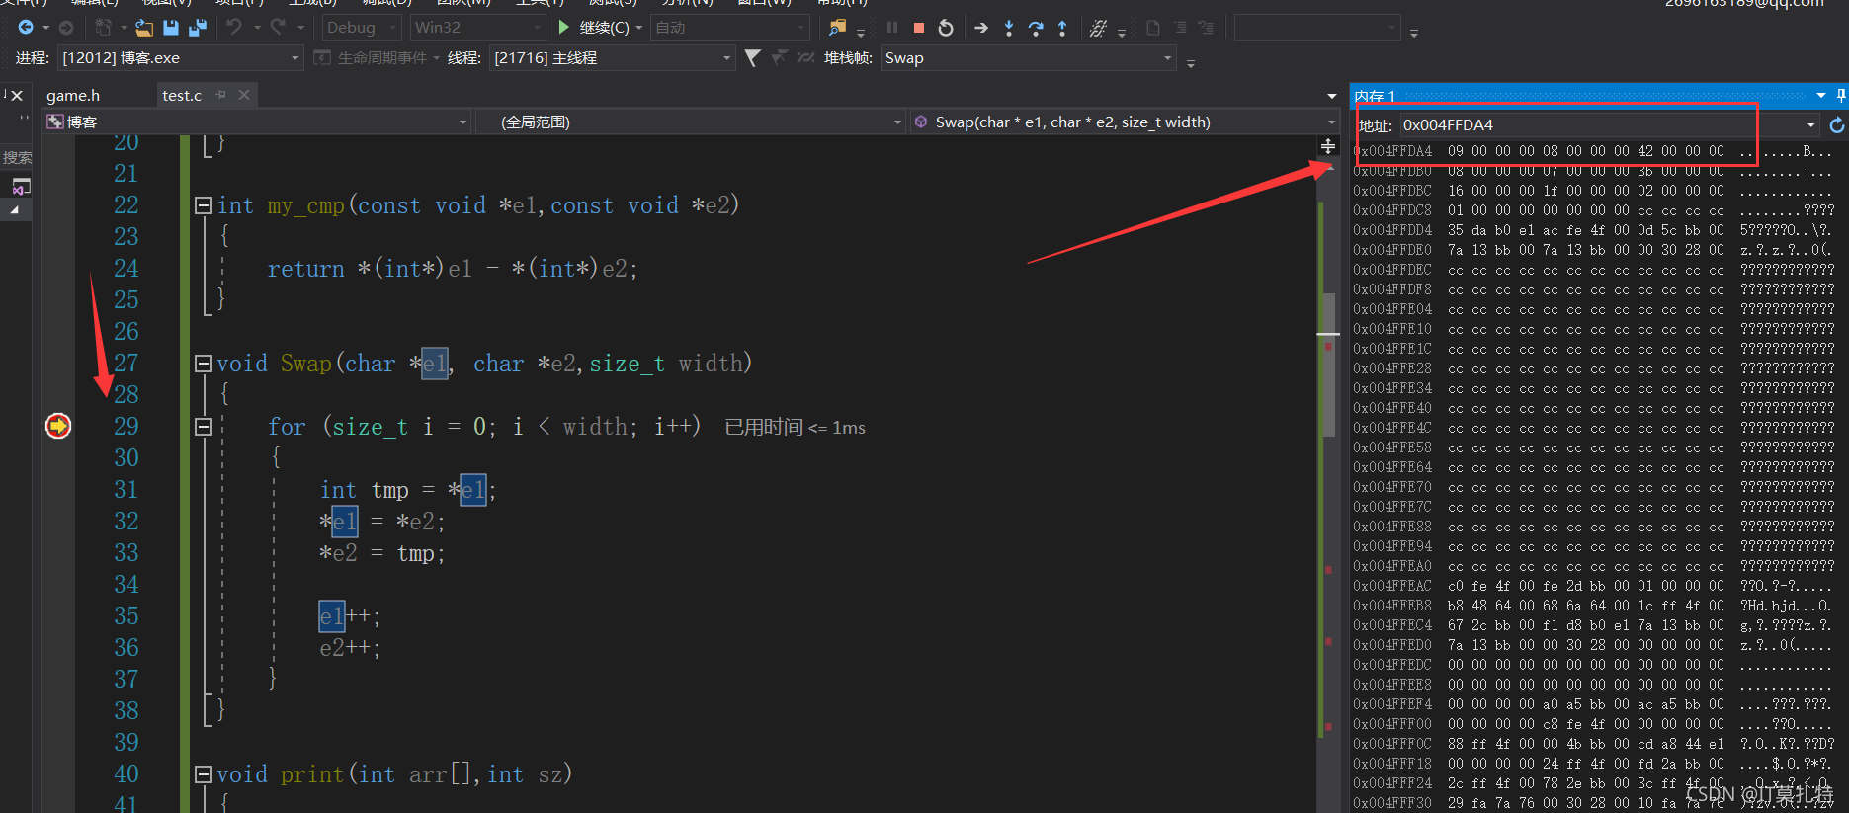Click 'tmp' variable on line 31
Image resolution: width=1849 pixels, height=813 pixels.
tap(390, 490)
